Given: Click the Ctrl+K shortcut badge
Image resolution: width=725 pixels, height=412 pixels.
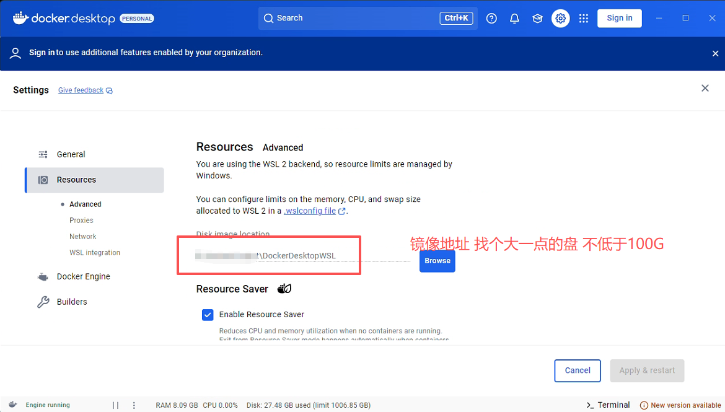Looking at the screenshot, I should pos(456,18).
